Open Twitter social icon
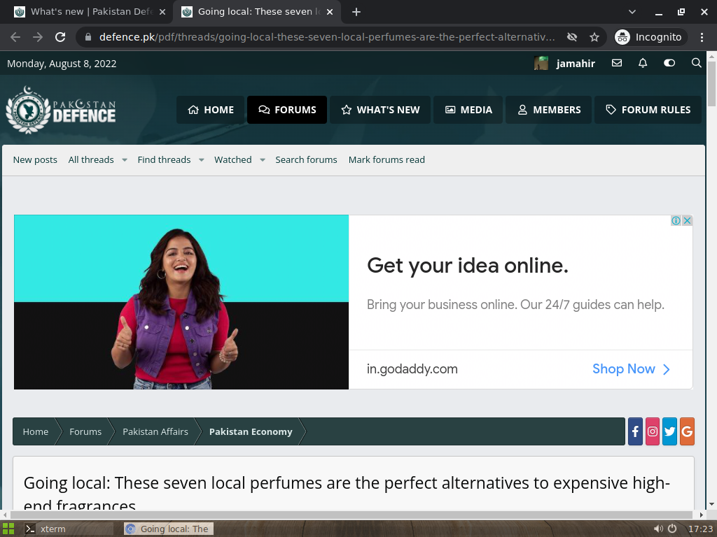 click(x=670, y=431)
